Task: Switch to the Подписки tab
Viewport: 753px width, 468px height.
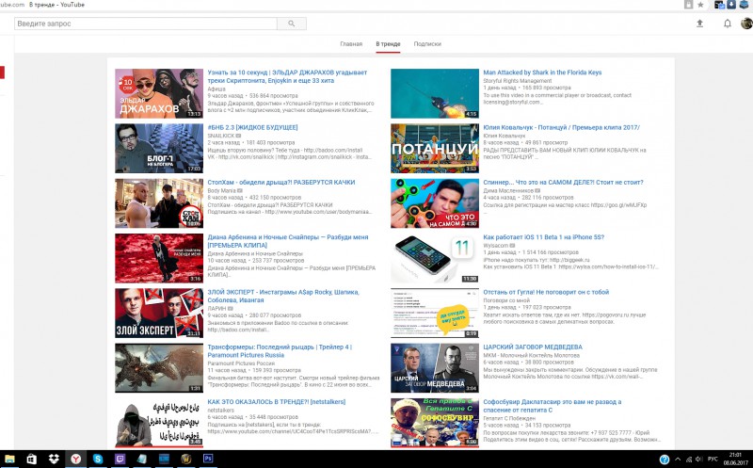Action: (427, 43)
